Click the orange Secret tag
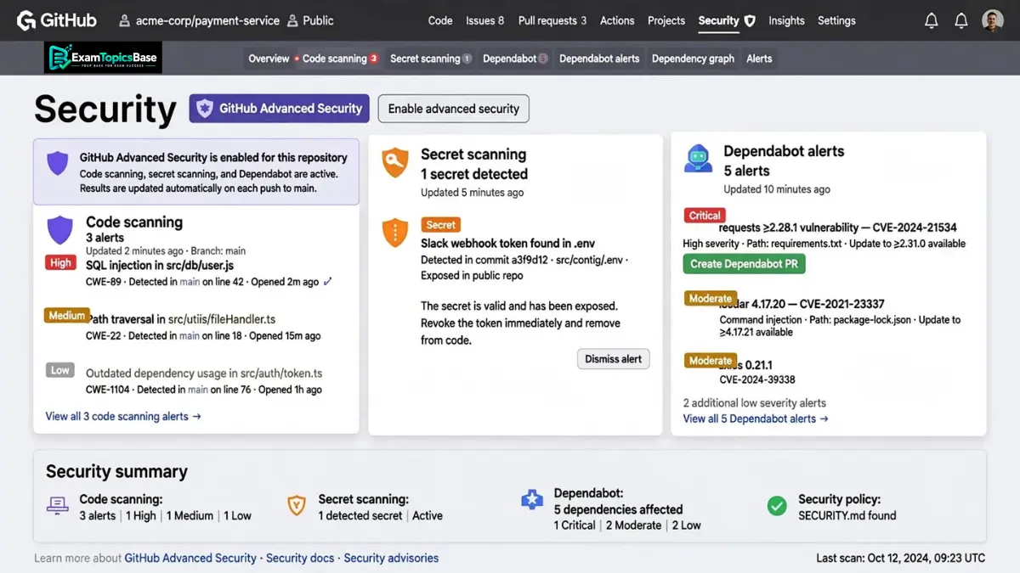Viewport: 1020px width, 573px height. click(441, 225)
